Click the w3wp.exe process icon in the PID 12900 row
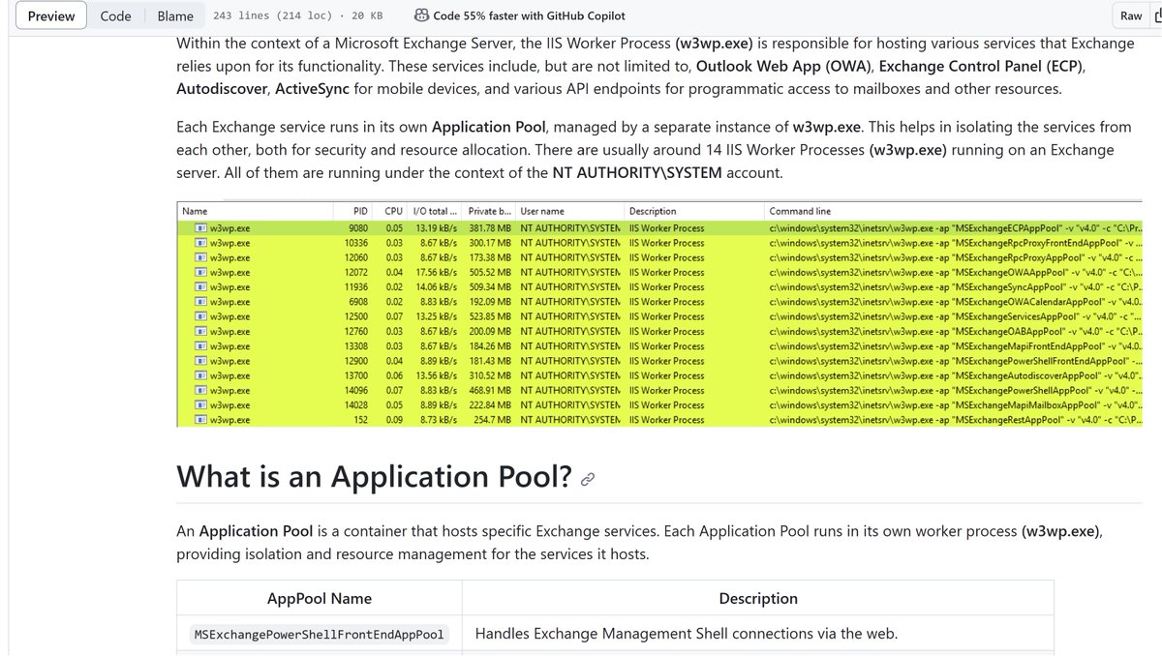This screenshot has height=656, width=1162. coord(200,361)
